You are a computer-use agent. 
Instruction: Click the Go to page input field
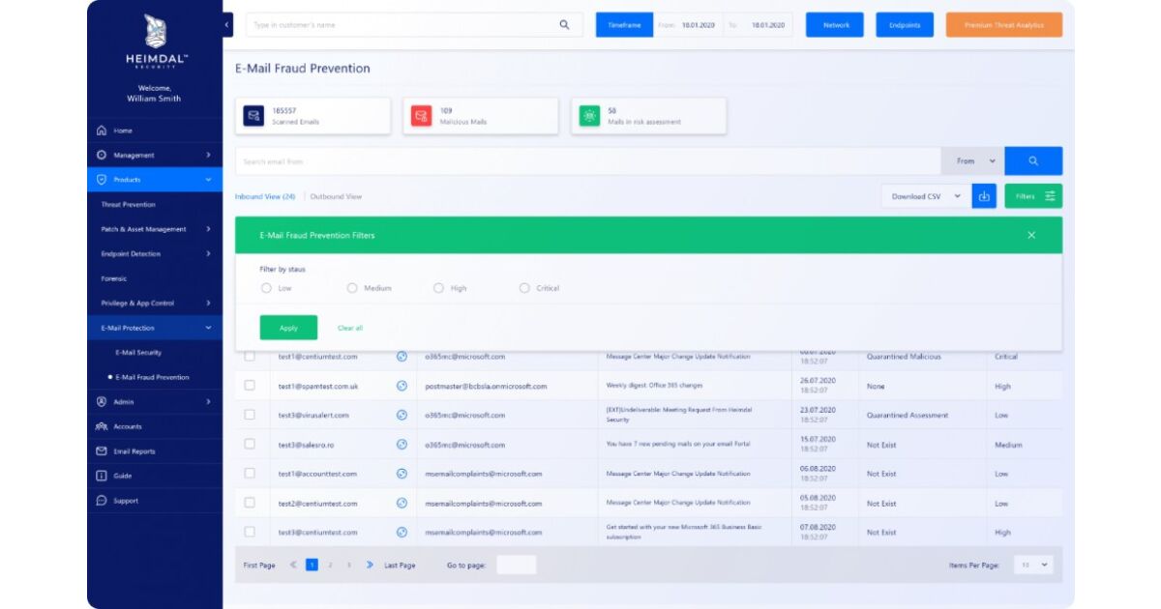[516, 565]
